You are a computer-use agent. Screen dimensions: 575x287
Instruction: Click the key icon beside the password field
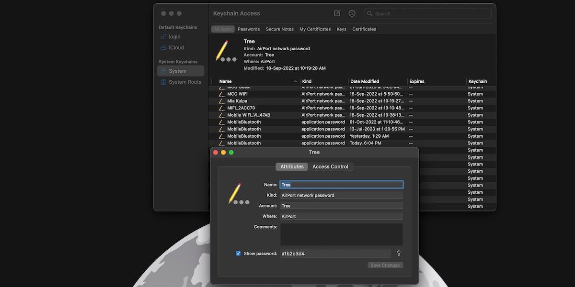[x=398, y=253]
